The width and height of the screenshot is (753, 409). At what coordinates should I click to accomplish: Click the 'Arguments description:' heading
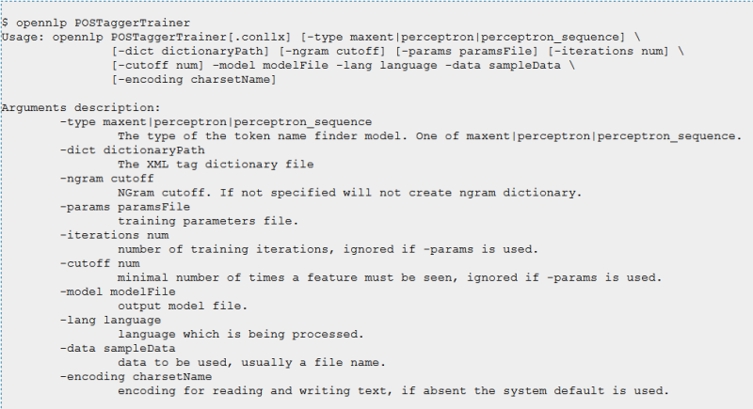pyautogui.click(x=81, y=108)
